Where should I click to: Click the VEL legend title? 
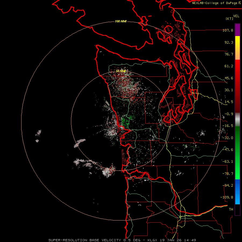[x=236, y=16]
